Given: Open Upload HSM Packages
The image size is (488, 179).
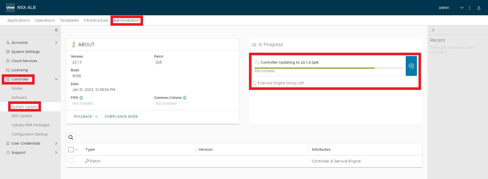Looking at the screenshot, I should 31,125.
